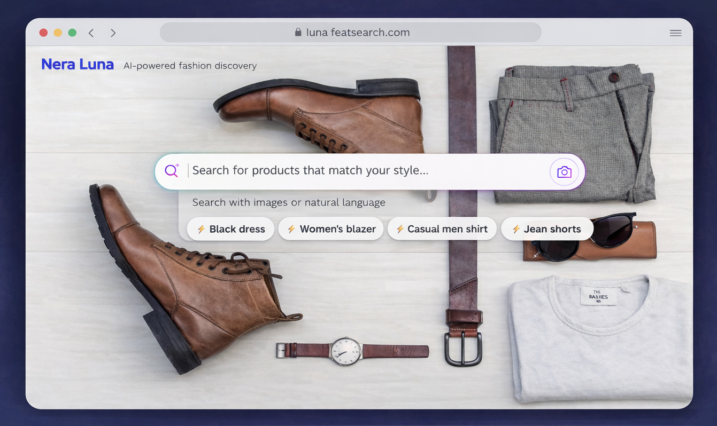Click the browser forward arrow
717x426 pixels.
tap(113, 33)
